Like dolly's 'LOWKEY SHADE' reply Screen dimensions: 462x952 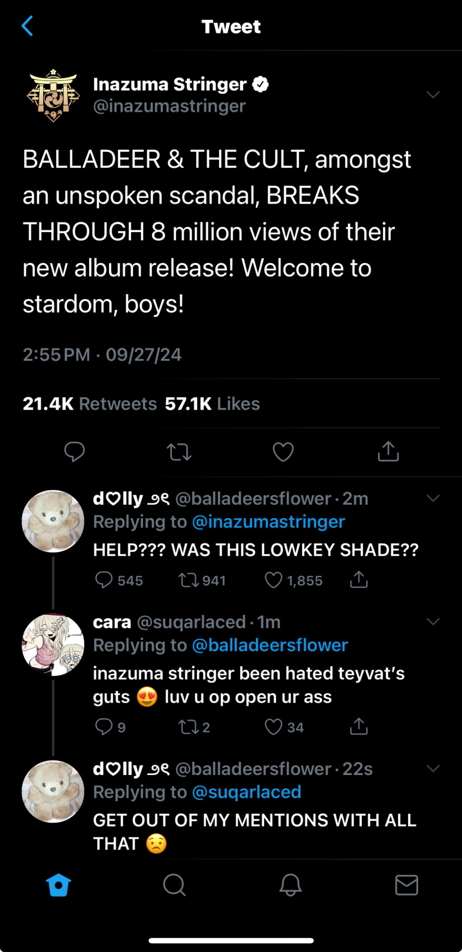click(273, 580)
